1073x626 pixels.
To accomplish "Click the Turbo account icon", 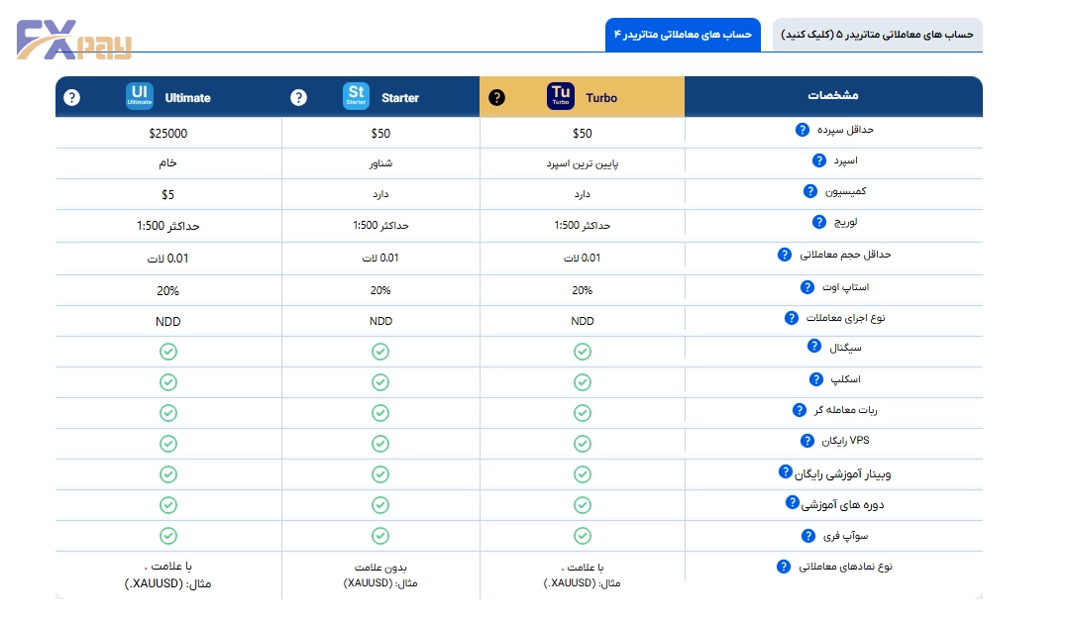I will pos(561,97).
